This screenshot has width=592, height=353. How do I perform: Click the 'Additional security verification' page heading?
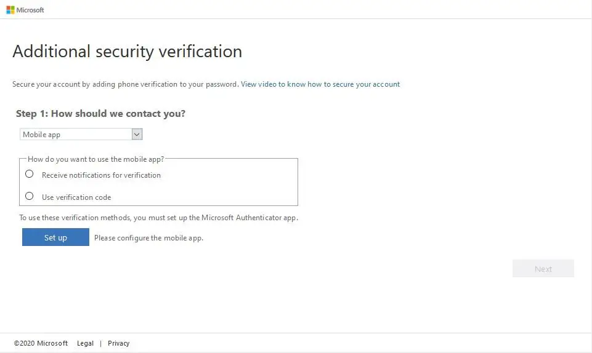tap(127, 51)
